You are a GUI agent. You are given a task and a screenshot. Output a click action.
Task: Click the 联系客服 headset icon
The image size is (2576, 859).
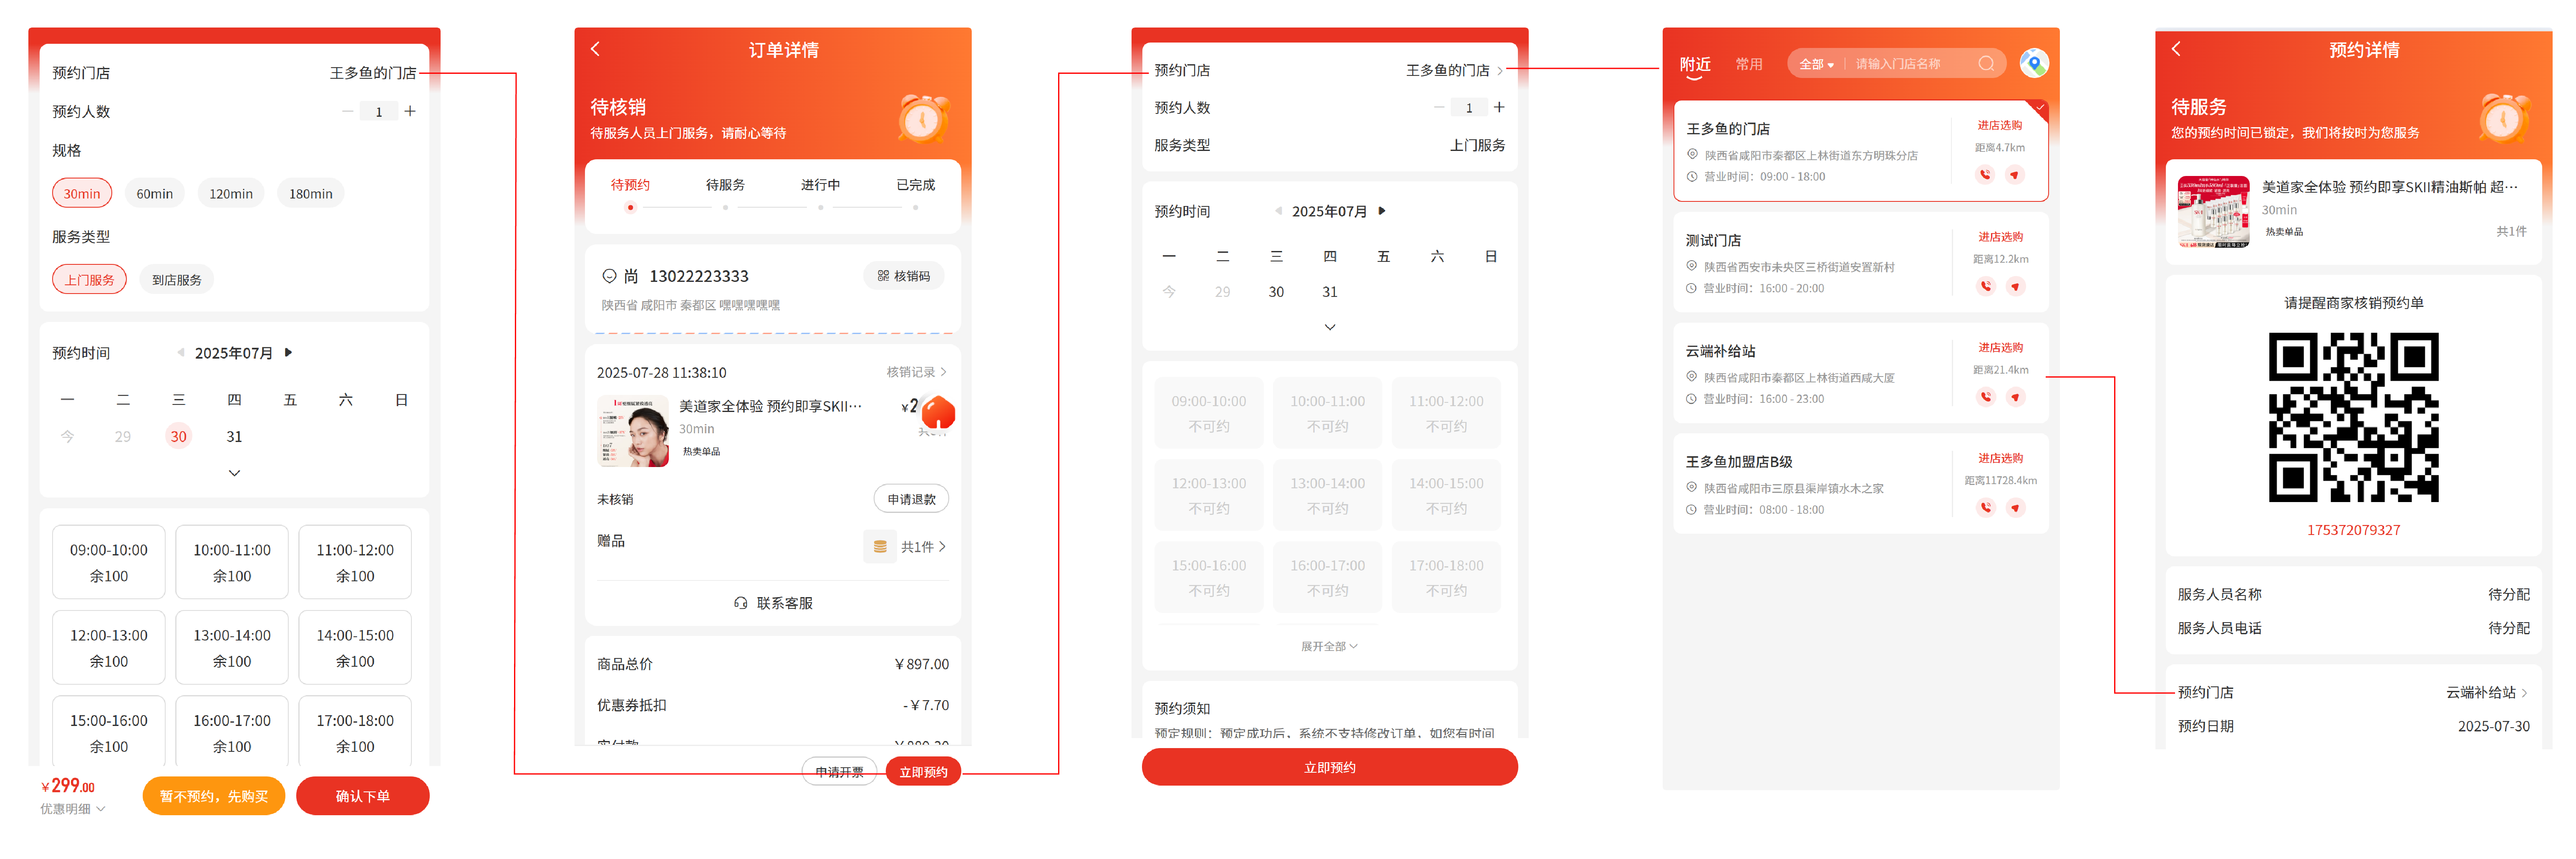741,603
